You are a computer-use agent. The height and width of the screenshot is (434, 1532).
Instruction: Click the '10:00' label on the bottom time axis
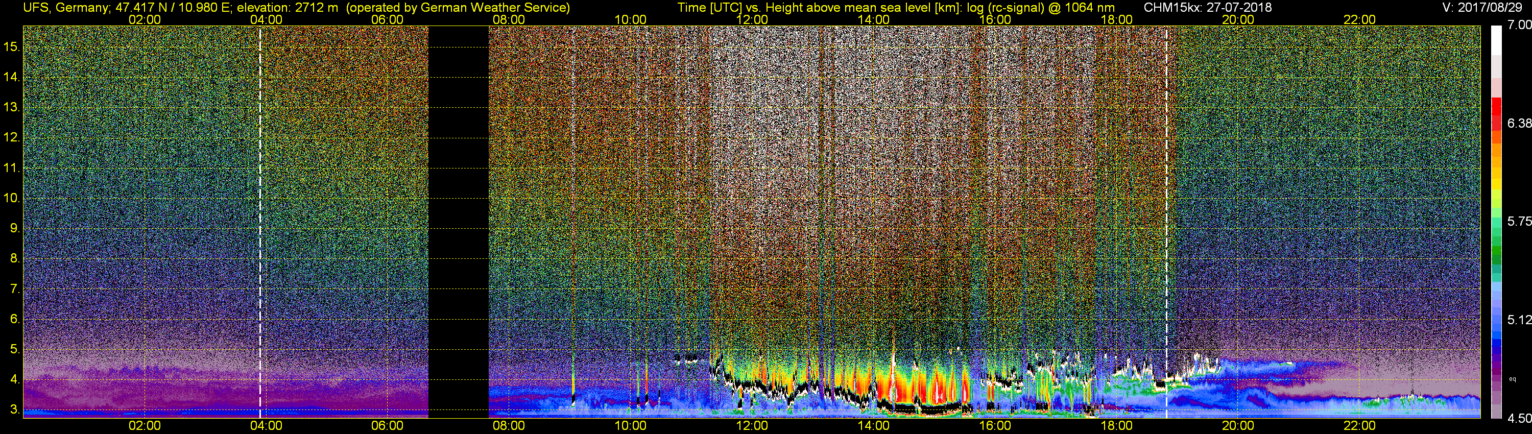pos(630,426)
